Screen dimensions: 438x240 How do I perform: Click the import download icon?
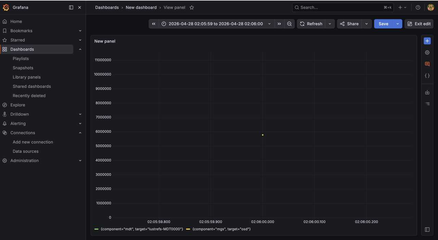pyautogui.click(x=427, y=92)
